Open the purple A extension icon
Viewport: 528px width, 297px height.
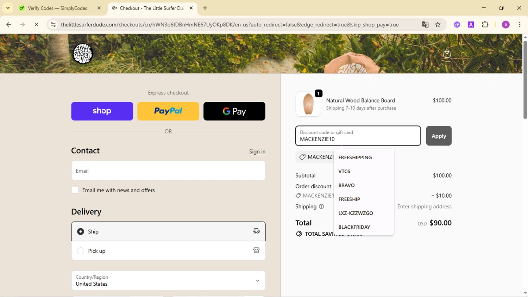(x=471, y=25)
